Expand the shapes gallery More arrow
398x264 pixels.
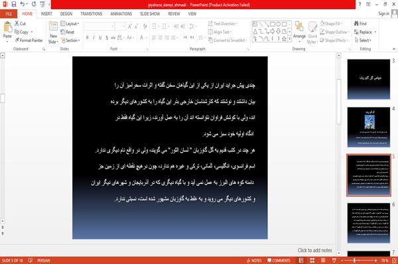290,38
